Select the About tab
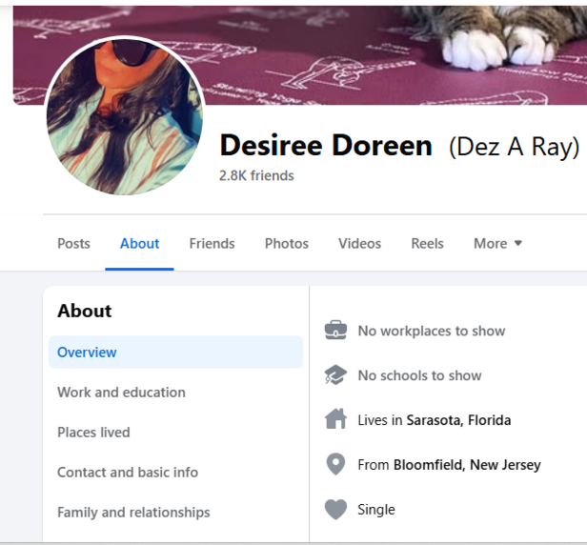 click(139, 243)
